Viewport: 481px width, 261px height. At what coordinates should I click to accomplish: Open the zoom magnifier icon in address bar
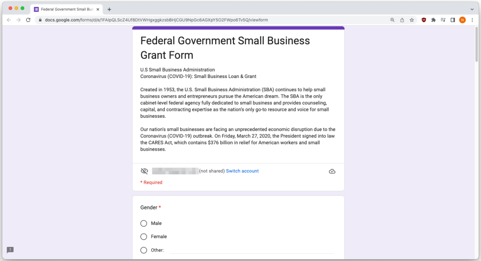point(393,20)
